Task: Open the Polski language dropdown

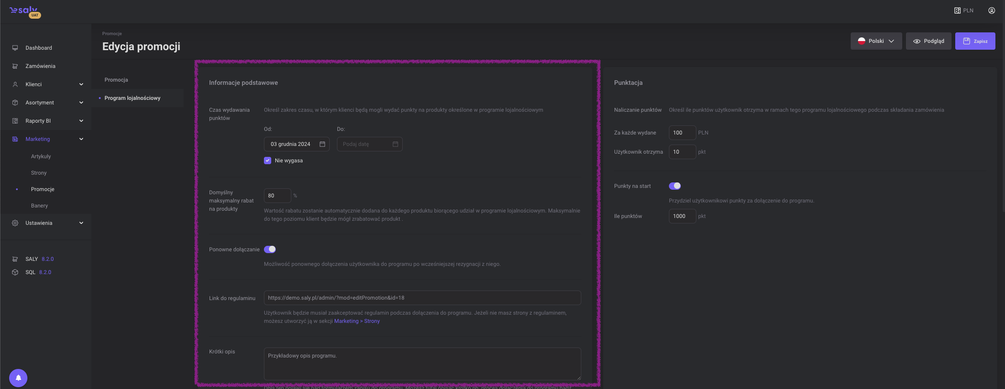Action: pos(876,41)
